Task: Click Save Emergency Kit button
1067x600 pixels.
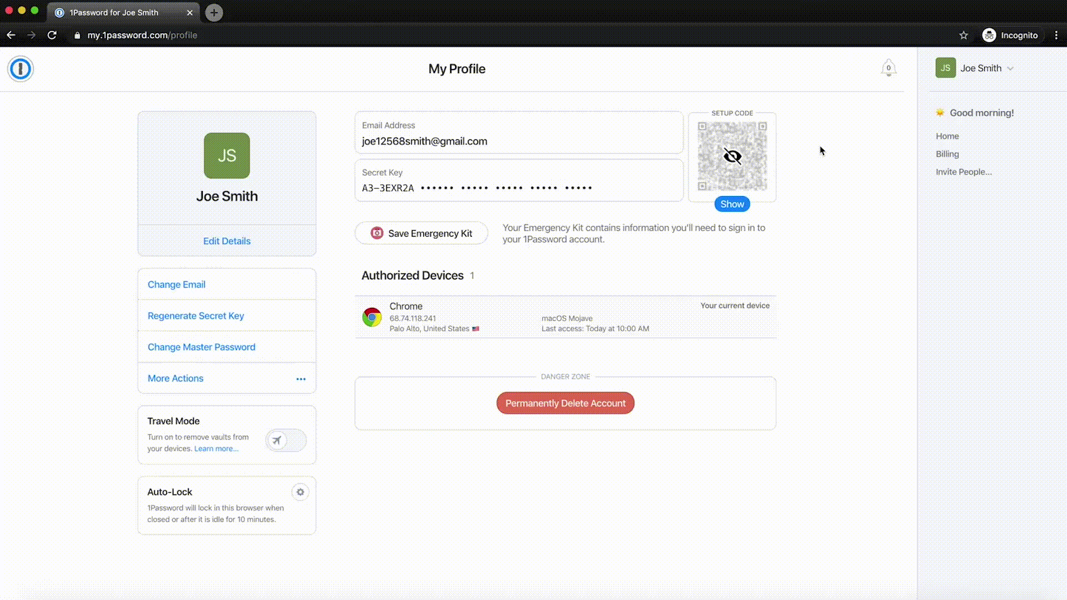Action: [421, 233]
